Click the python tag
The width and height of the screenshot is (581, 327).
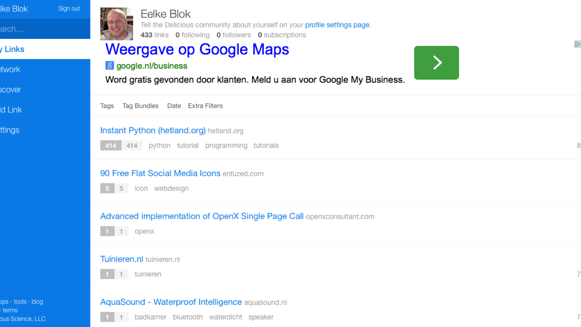click(159, 145)
